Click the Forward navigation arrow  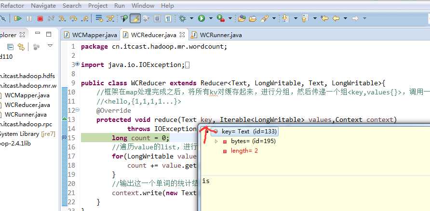(355, 18)
